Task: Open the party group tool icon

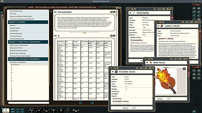Action: pyautogui.click(x=199, y=8)
